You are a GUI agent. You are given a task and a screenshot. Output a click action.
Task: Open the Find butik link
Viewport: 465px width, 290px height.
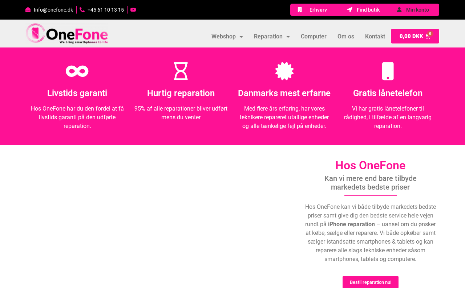(368, 10)
